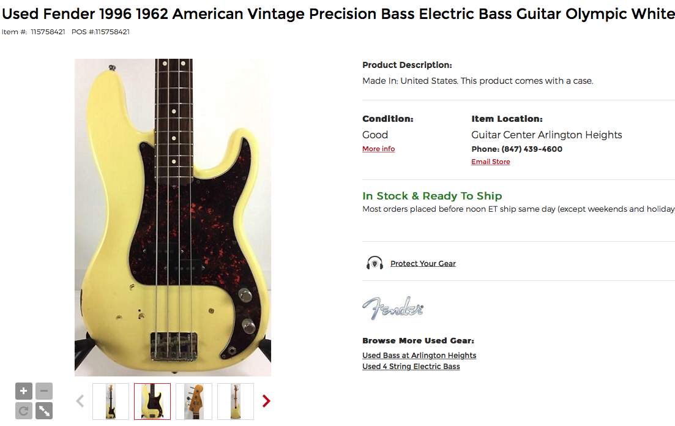Select the full-length bass thumbnail
This screenshot has width=675, height=426.
(111, 402)
